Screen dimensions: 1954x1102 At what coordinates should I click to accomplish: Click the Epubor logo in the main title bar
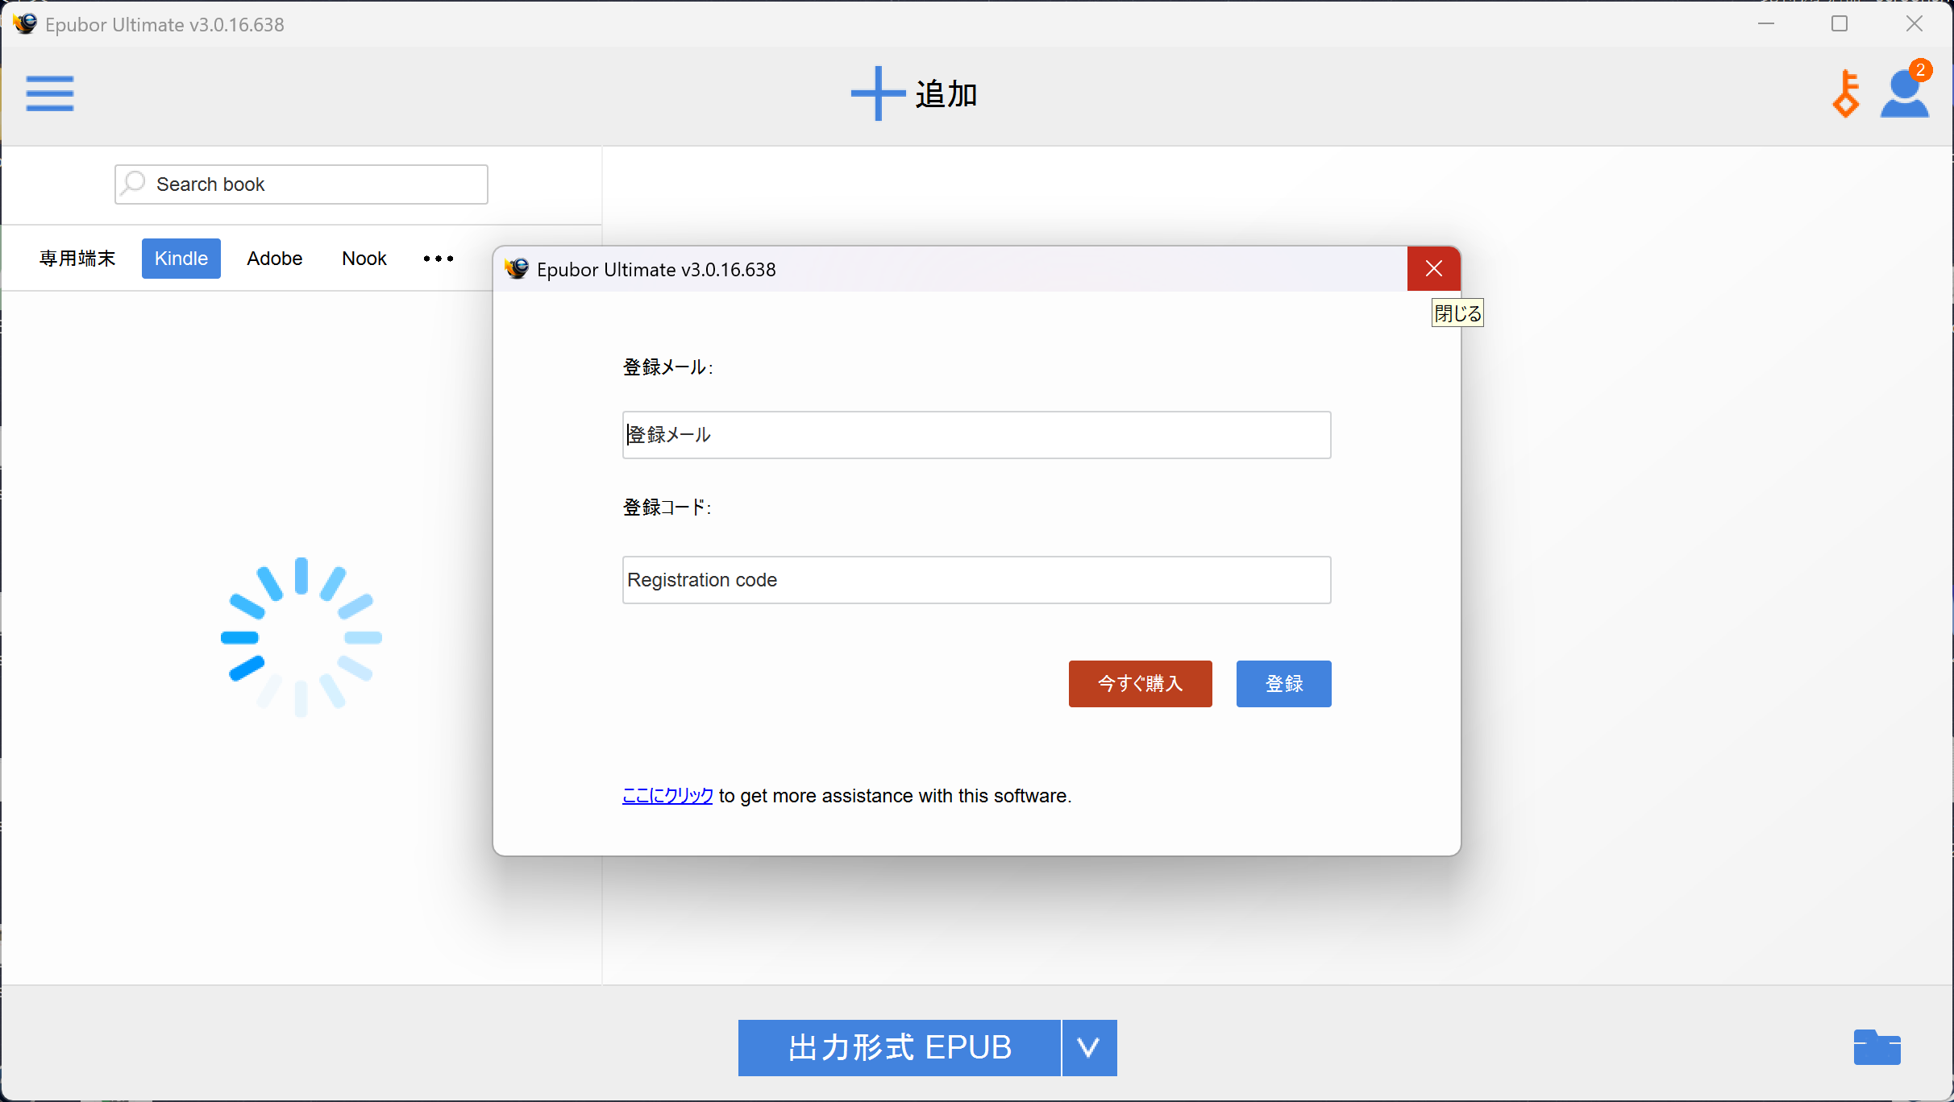click(25, 23)
